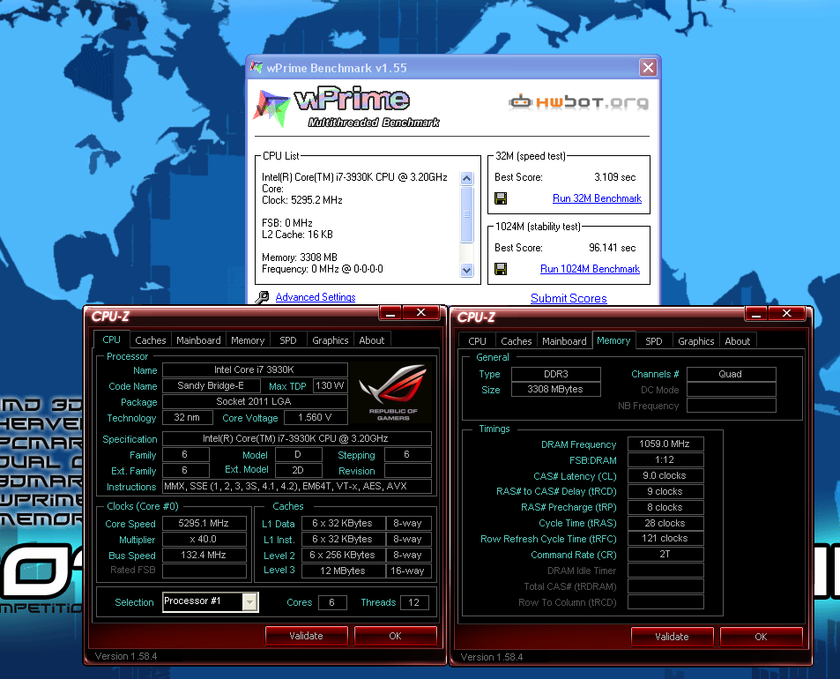This screenshot has height=679, width=840.
Task: Click the 32M Best Score 3.109 sec
Action: [x=615, y=177]
